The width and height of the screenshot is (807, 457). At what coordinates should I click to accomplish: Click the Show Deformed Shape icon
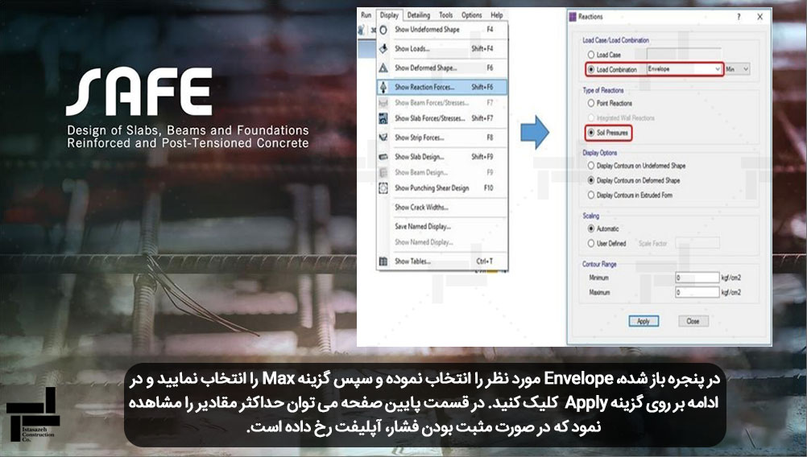pyautogui.click(x=383, y=68)
